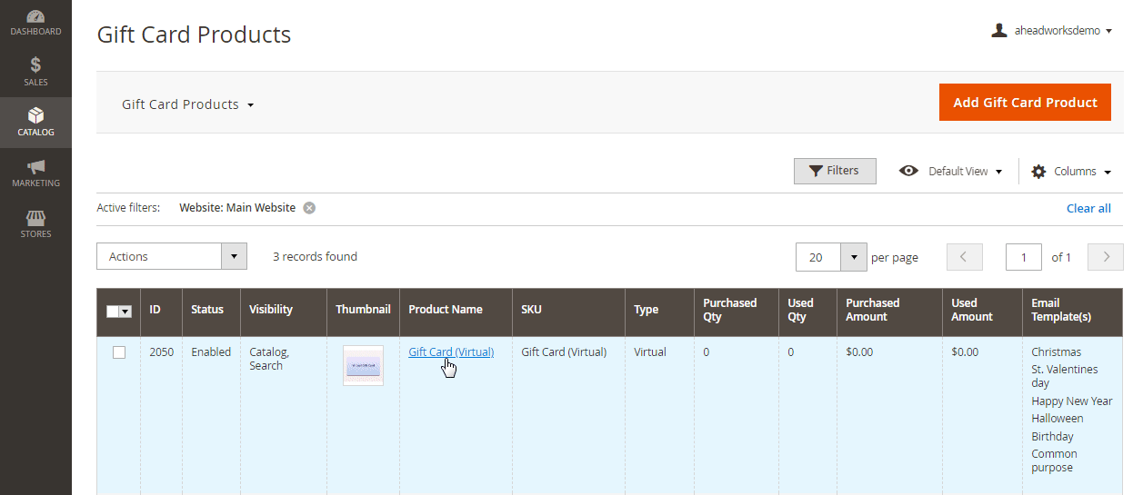Click the Halloween template entry
1133x495 pixels.
tap(1058, 419)
